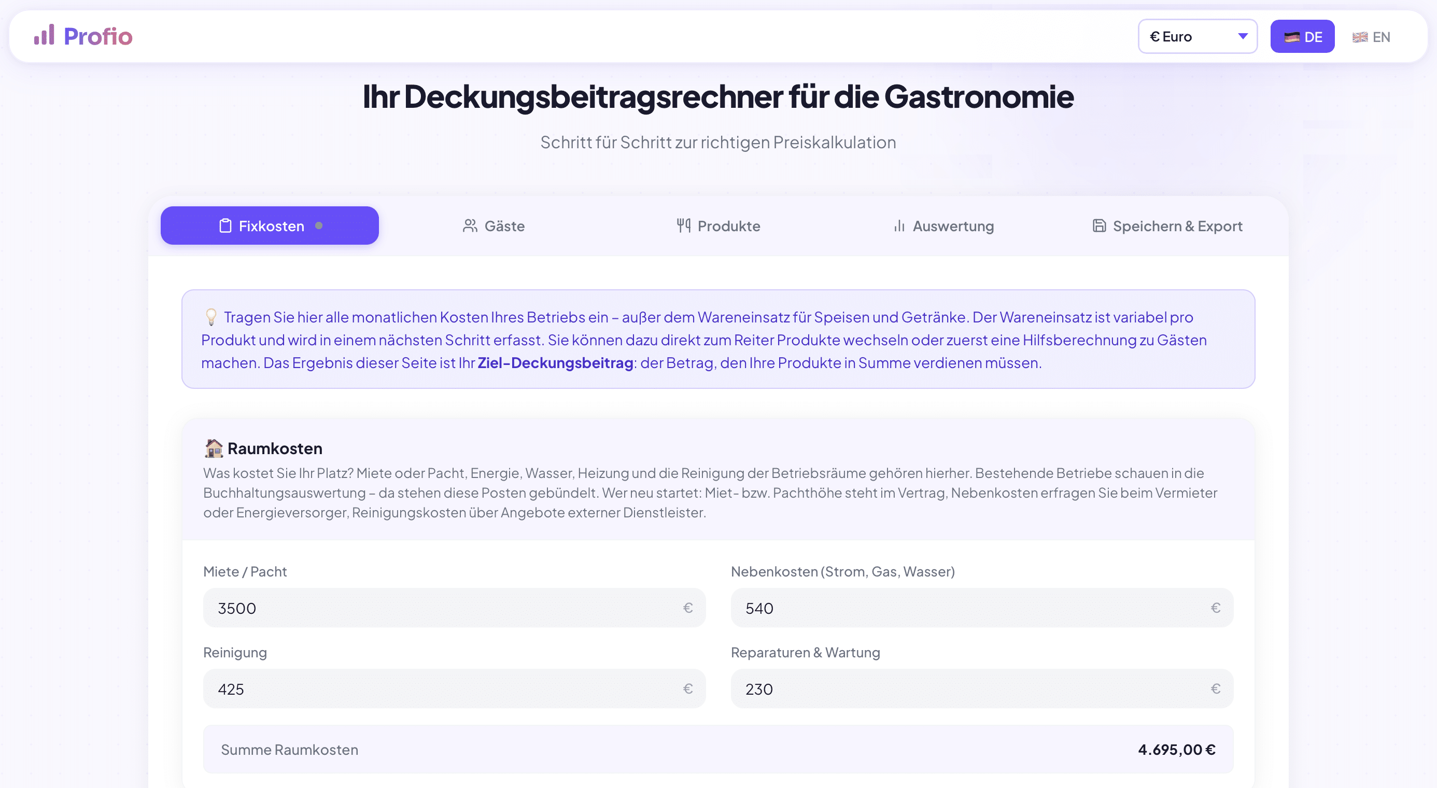The image size is (1437, 788).
Task: Click the people icon on Gäste tab
Action: point(470,226)
